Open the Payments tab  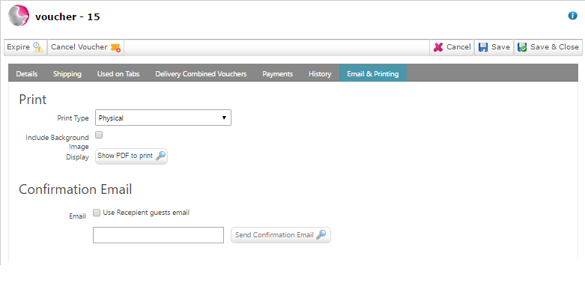point(278,74)
